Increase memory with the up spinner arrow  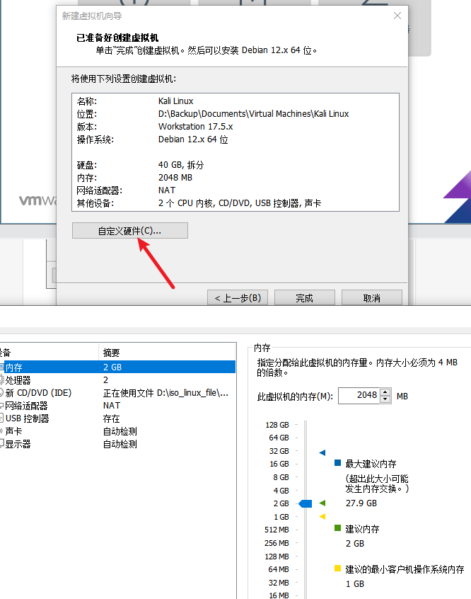click(x=385, y=392)
